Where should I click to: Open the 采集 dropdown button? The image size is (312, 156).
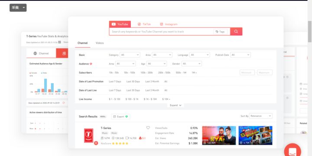tap(18, 8)
